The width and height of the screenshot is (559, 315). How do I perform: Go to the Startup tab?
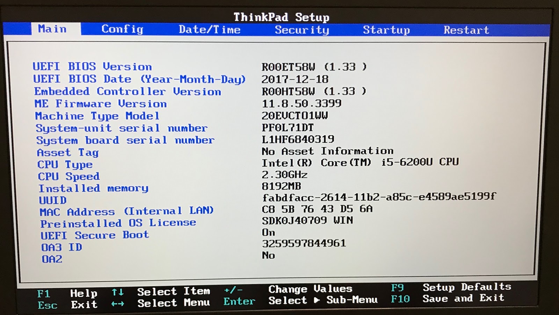386,30
